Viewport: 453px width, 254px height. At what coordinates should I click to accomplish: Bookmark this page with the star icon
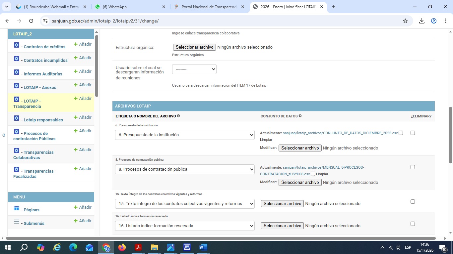click(x=405, y=21)
